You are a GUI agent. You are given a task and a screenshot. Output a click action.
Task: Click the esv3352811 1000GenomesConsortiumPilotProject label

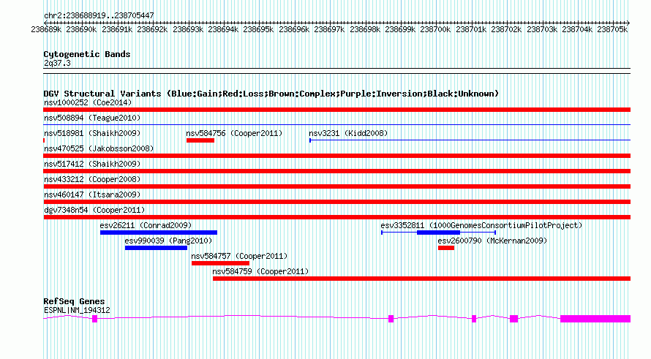point(481,225)
